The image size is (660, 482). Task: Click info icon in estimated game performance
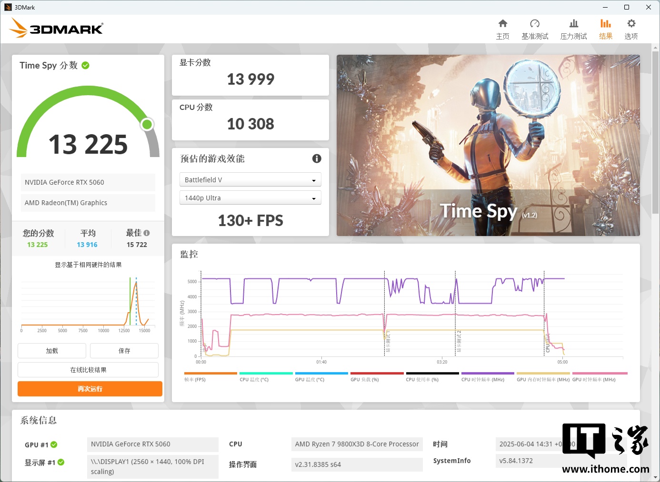(x=317, y=158)
